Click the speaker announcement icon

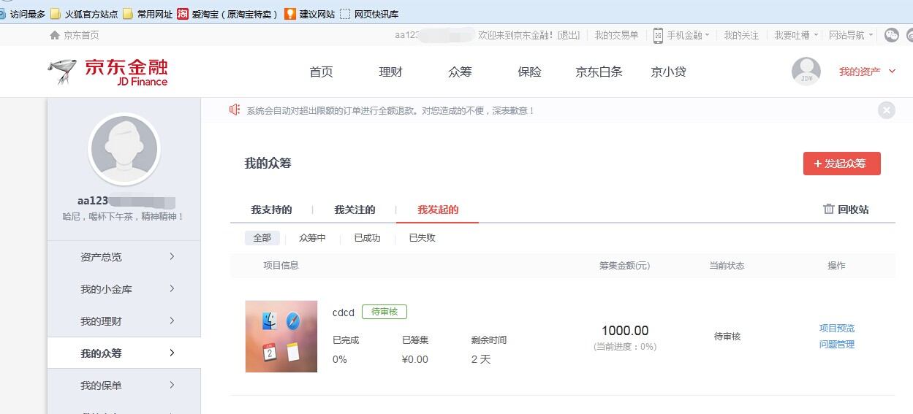click(x=235, y=110)
